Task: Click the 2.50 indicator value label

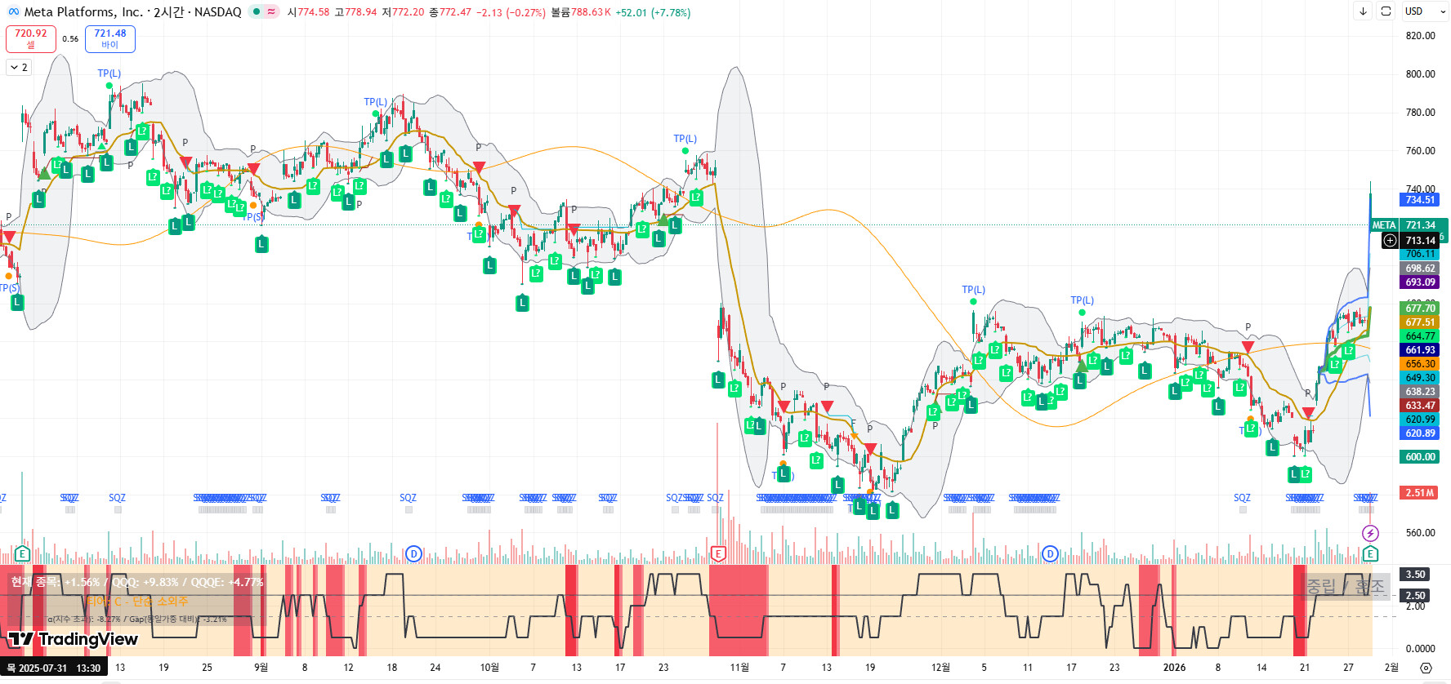Action: [1416, 596]
